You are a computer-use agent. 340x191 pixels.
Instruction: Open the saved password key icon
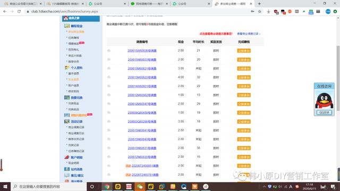pyautogui.click(x=252, y=12)
